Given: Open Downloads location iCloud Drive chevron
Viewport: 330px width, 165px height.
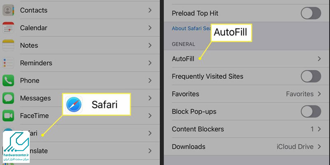Looking at the screenshot, I should pyautogui.click(x=319, y=146).
